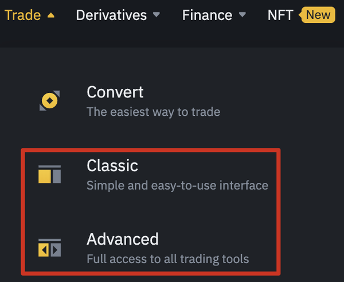Image resolution: width=344 pixels, height=282 pixels.
Task: Open the Finance menu label
Action: coord(207,15)
